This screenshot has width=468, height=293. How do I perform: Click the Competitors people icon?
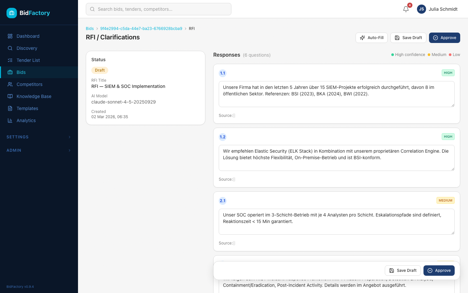[x=10, y=84]
